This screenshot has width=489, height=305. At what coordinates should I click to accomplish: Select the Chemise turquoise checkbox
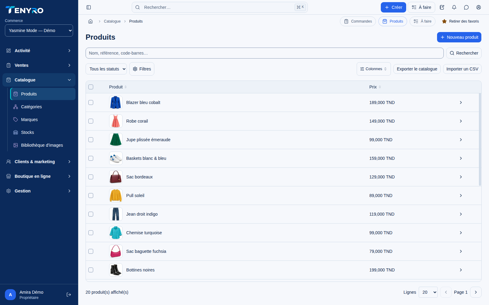click(91, 233)
